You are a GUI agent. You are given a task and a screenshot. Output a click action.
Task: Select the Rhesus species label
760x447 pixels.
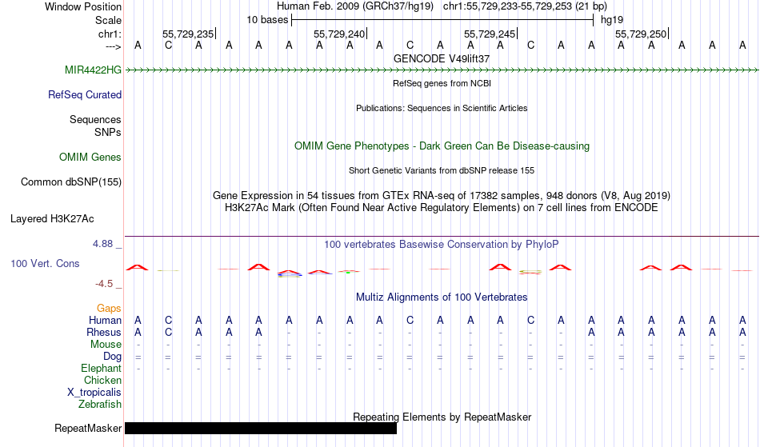104,333
